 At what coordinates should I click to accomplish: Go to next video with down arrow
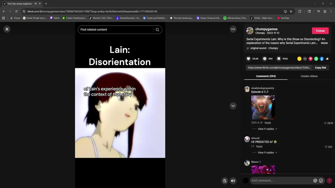pos(233,106)
